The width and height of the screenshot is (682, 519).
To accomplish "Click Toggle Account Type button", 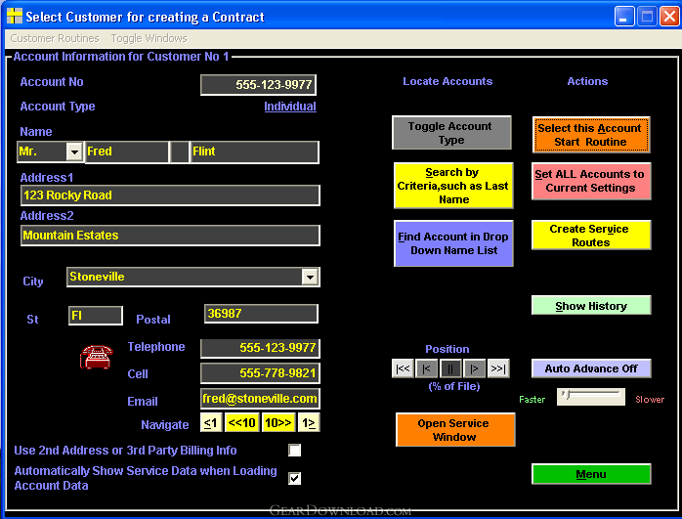I will click(x=451, y=133).
